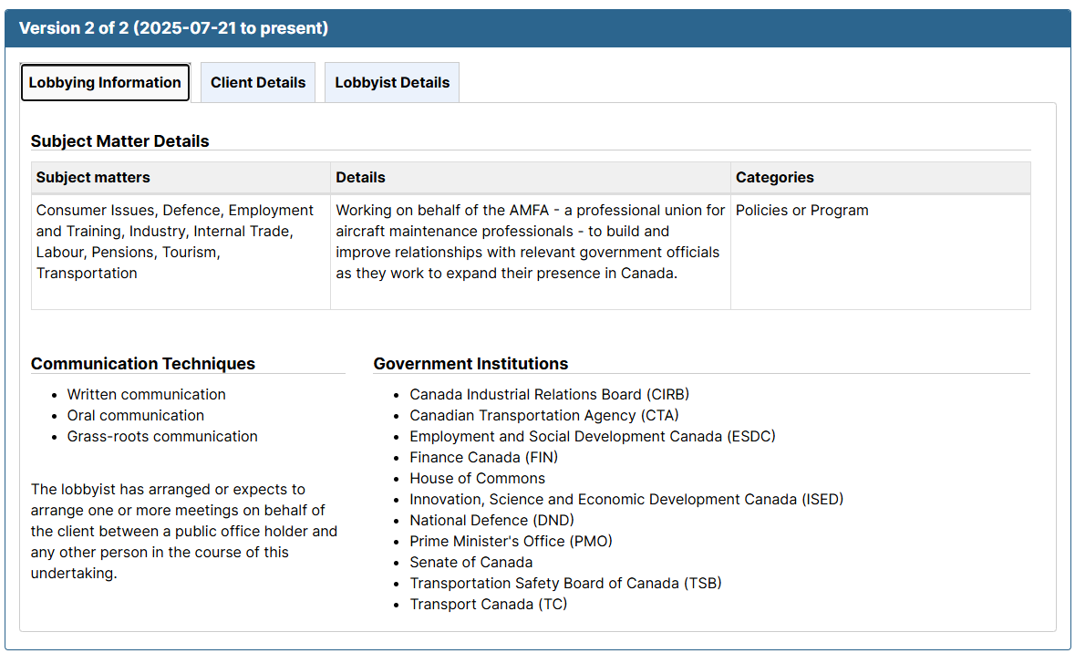Select Oral communication list item
Image resolution: width=1075 pixels, height=653 pixels.
coord(135,416)
